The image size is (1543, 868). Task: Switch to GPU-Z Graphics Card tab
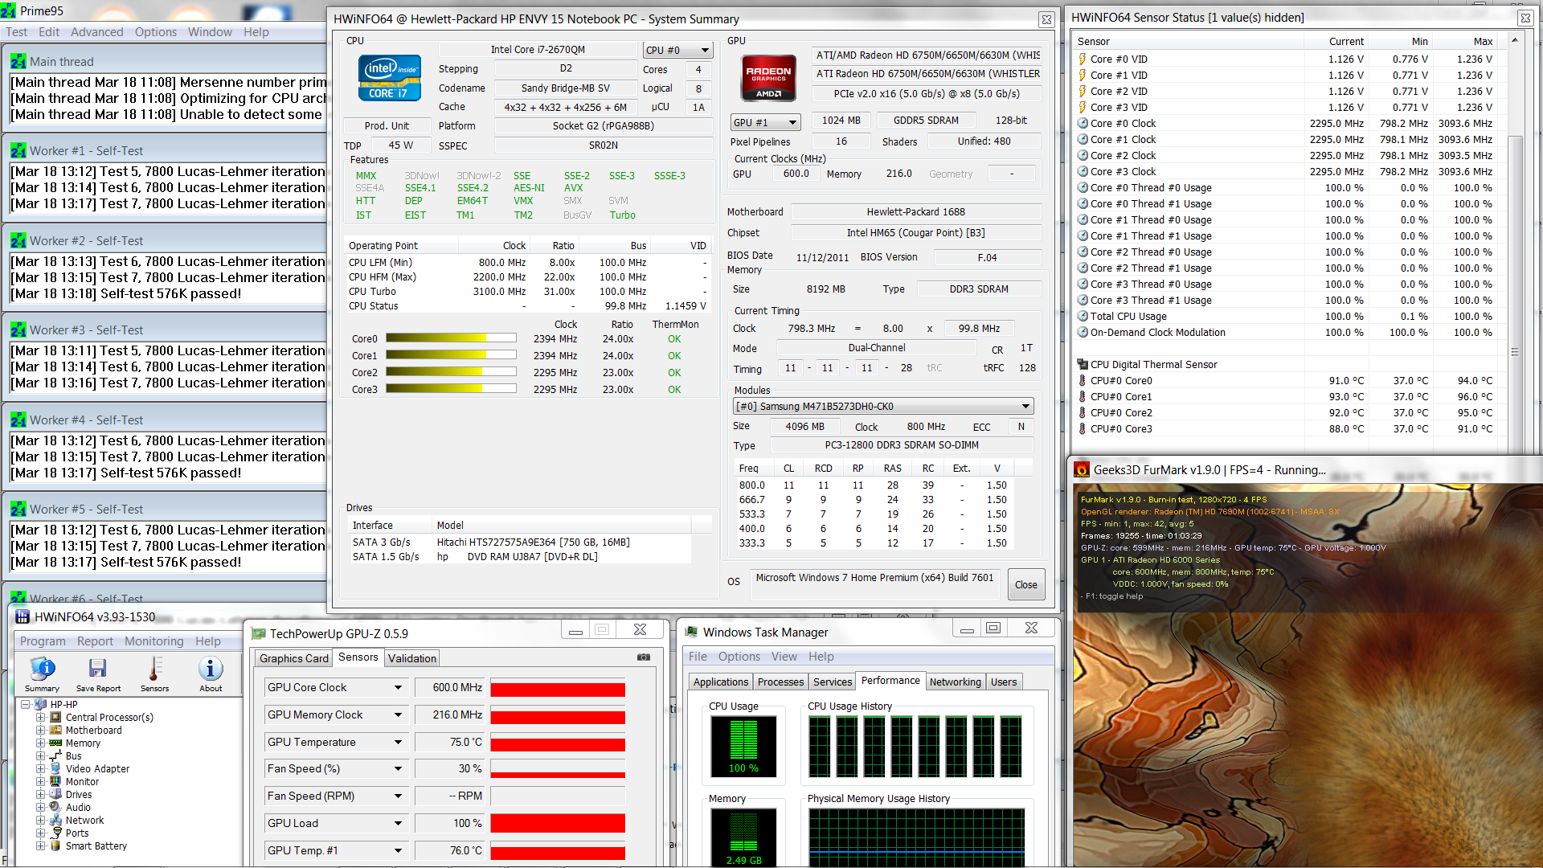(293, 658)
